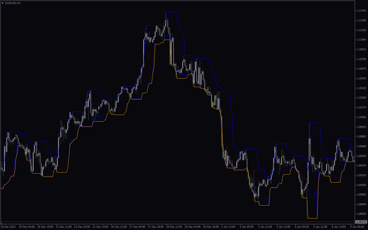The width and height of the screenshot is (368, 230).
Task: Click the 1.11160 price scale label
Action: click(361, 30)
